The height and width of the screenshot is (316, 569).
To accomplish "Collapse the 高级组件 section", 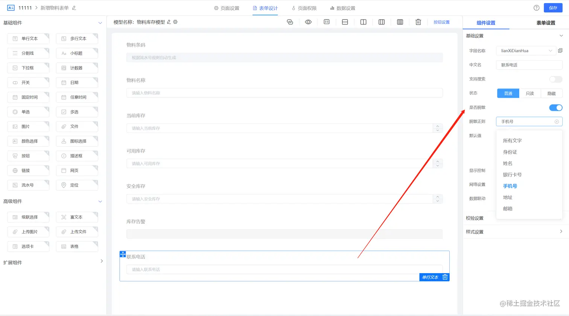I will click(100, 202).
